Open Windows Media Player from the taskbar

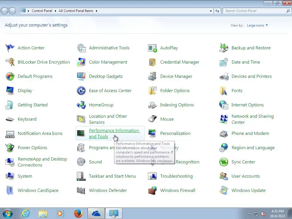pos(60,213)
